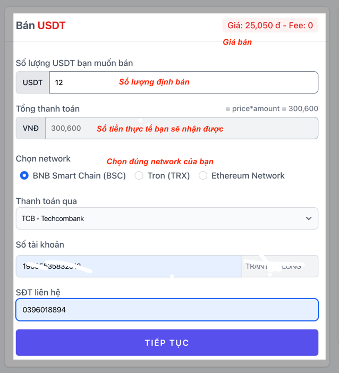Click the Bán USDT heading
This screenshot has width=339, height=373.
(x=41, y=26)
